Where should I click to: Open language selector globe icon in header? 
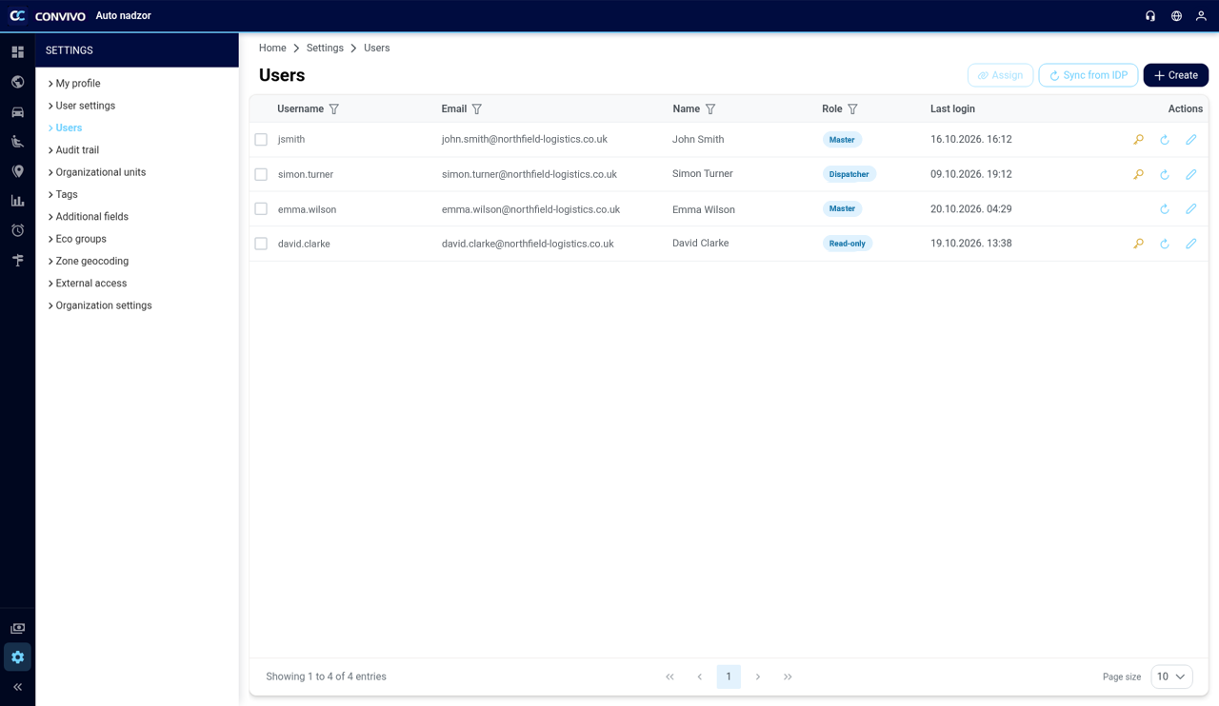pyautogui.click(x=1176, y=16)
